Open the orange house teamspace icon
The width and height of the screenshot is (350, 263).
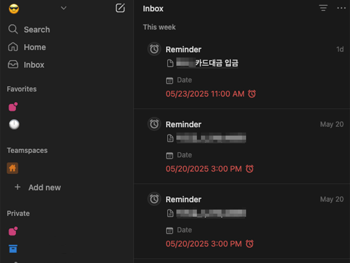click(13, 168)
